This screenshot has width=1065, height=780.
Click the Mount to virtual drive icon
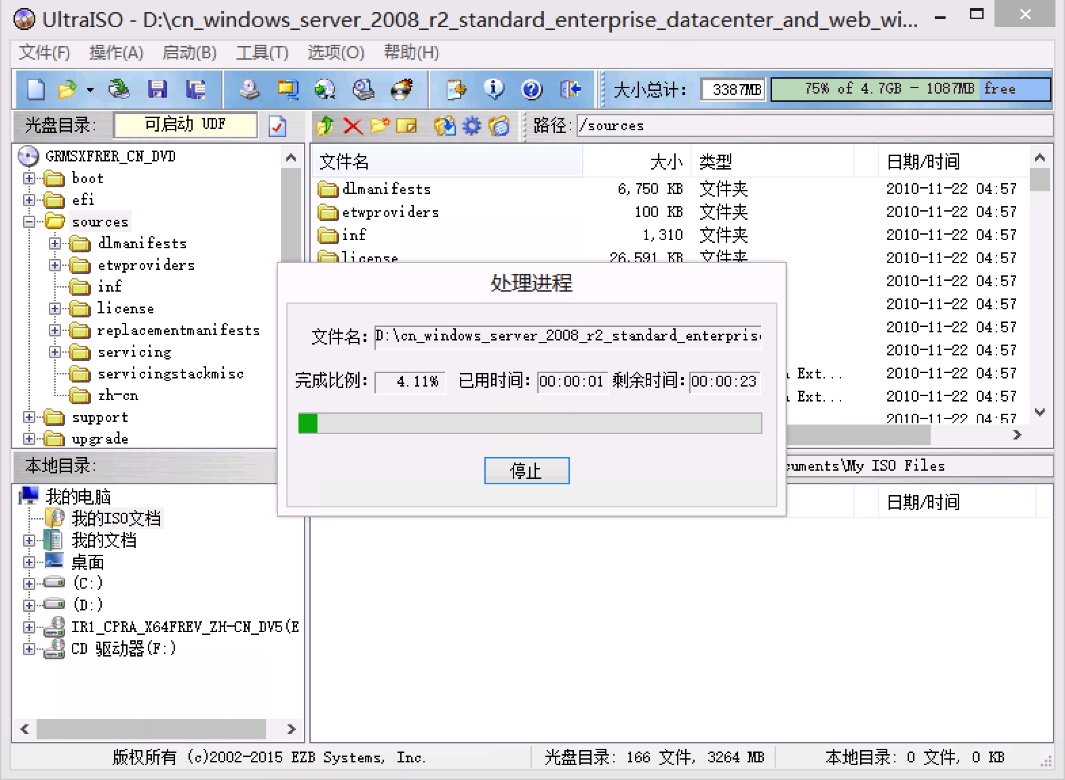point(364,90)
